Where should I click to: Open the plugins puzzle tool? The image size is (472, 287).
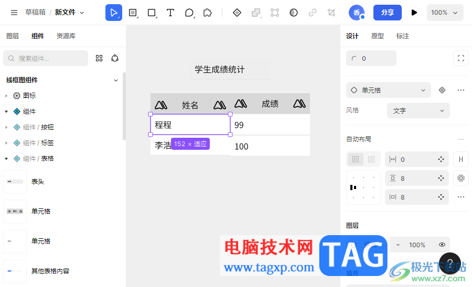click(x=208, y=13)
